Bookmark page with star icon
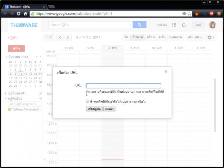 190,14
